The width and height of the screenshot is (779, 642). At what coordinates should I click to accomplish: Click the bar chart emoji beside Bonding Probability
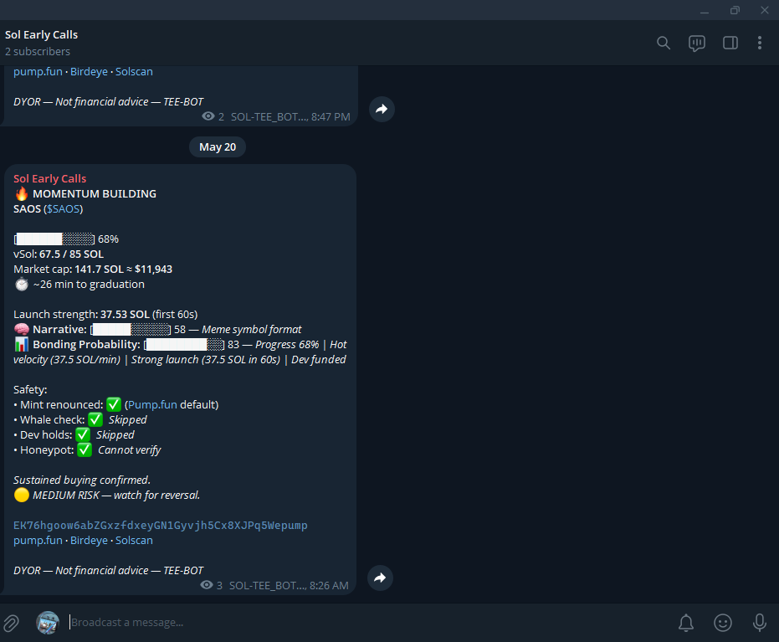22,344
